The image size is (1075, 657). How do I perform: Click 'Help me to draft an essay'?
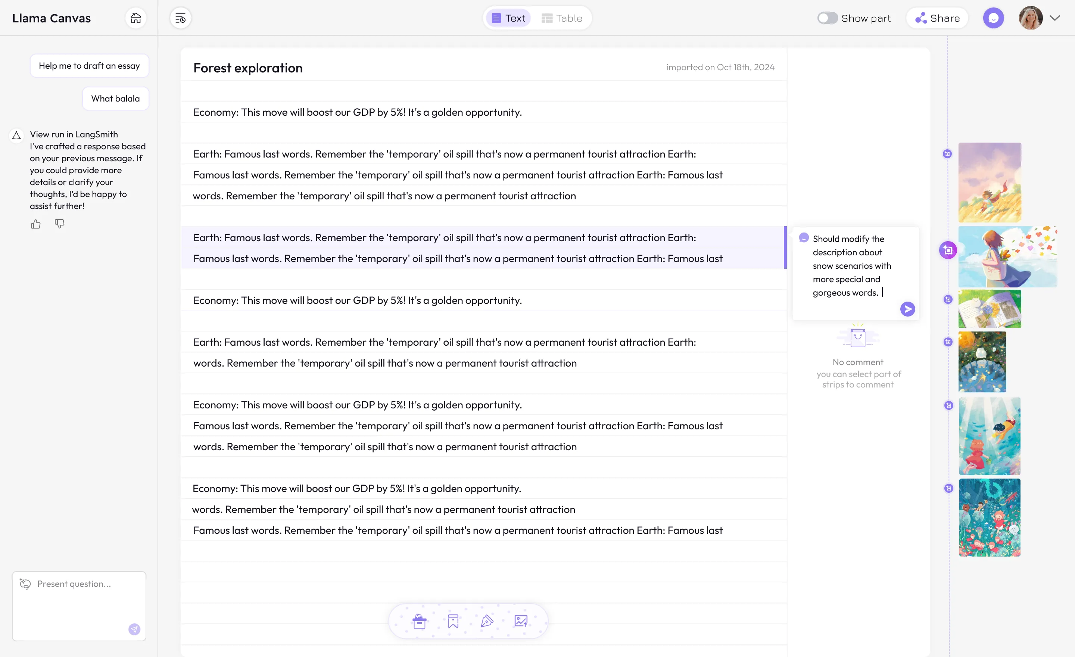(89, 65)
